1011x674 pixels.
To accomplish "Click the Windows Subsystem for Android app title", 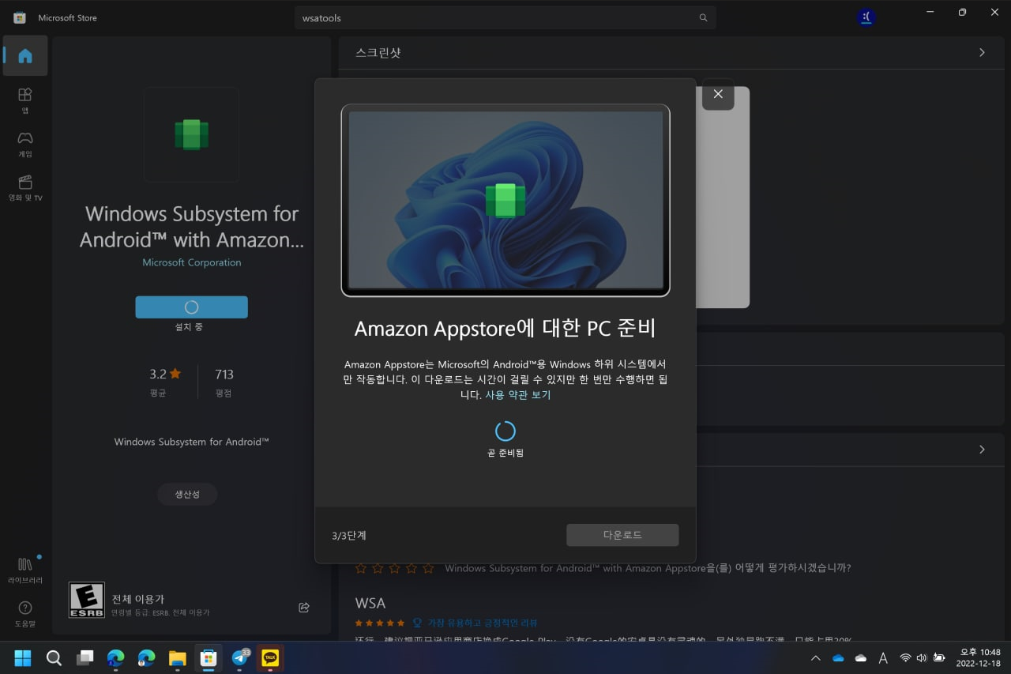I will pos(192,227).
